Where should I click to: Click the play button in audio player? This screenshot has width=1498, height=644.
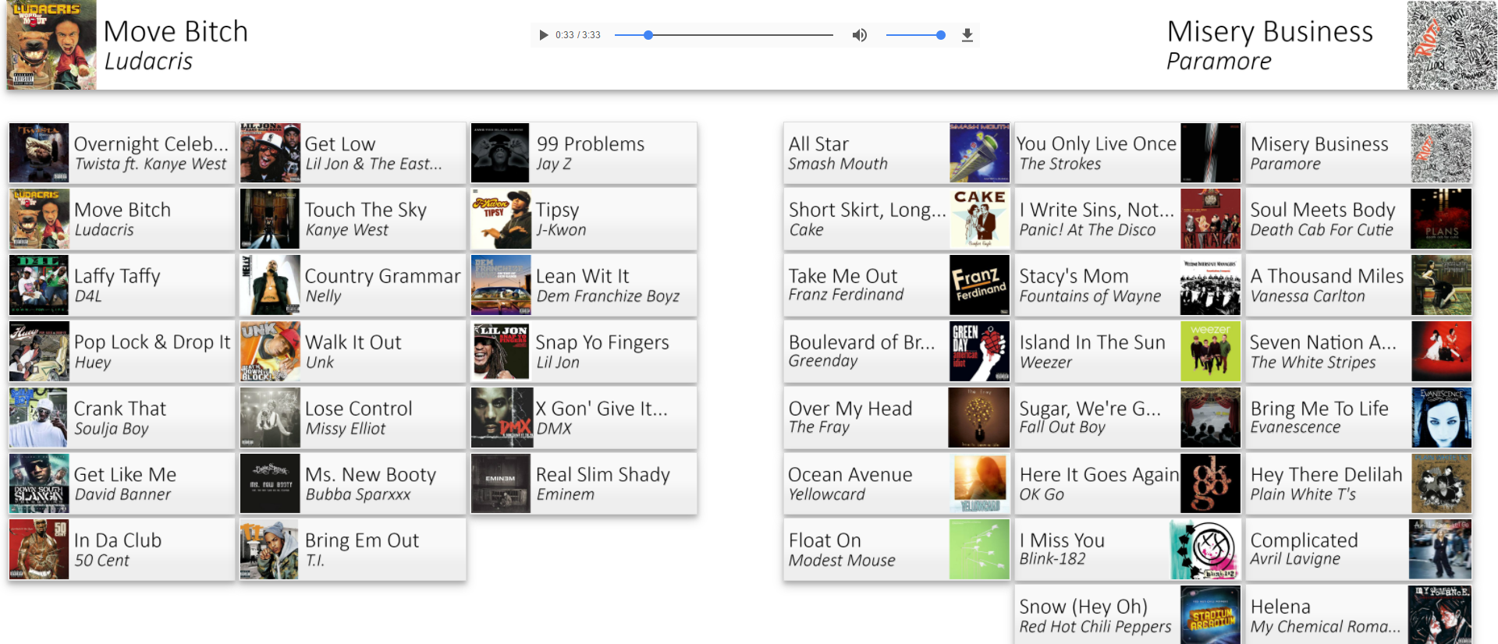coord(544,35)
